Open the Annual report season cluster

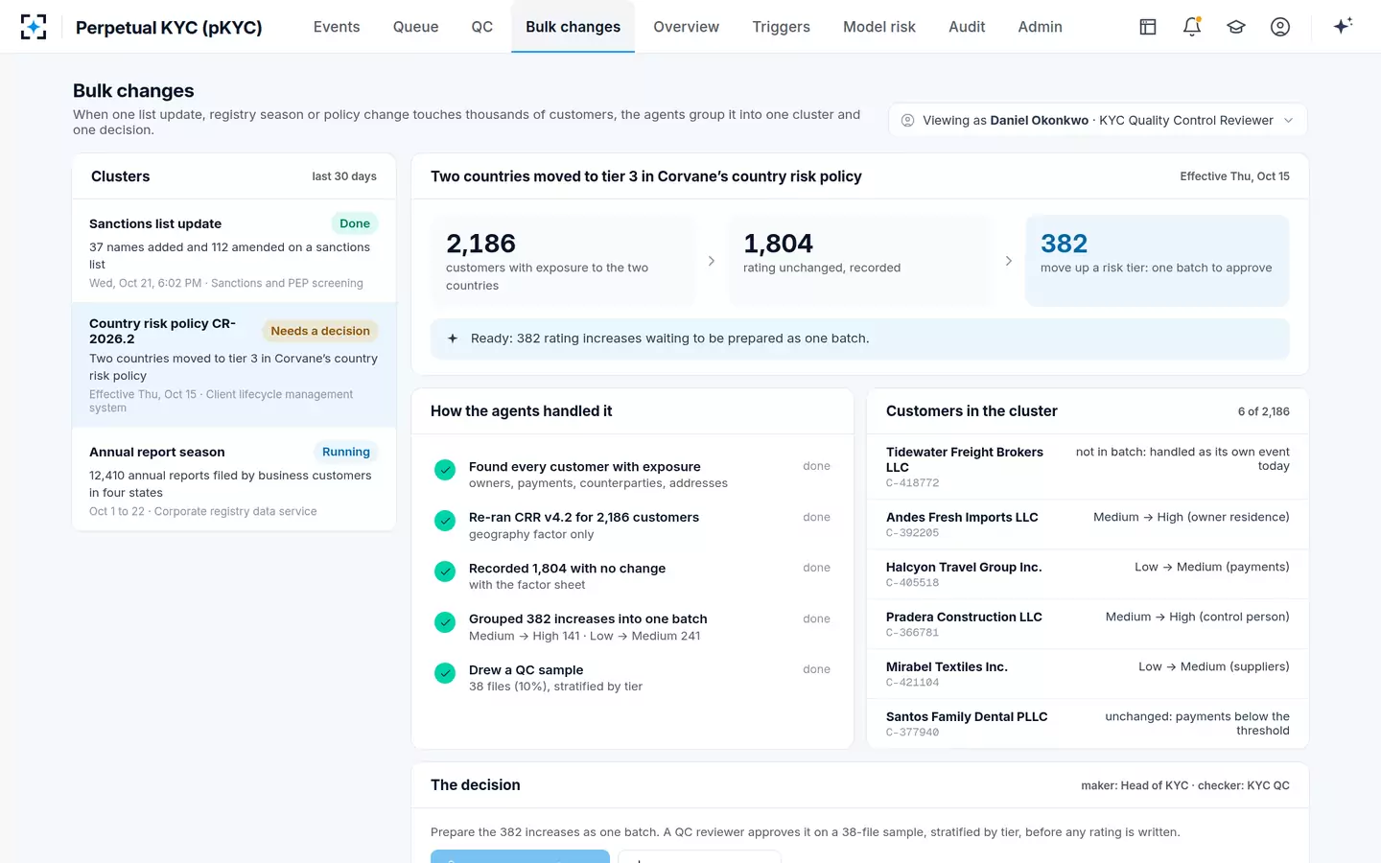[x=234, y=479]
